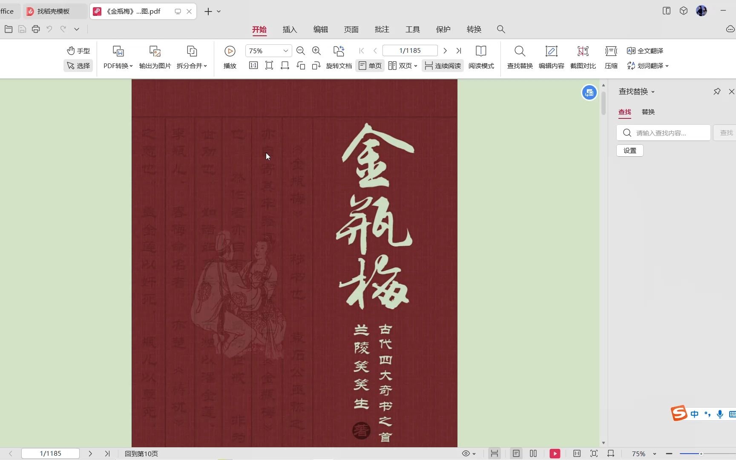Open the PDF转换 dropdown
736x460 pixels.
118,66
